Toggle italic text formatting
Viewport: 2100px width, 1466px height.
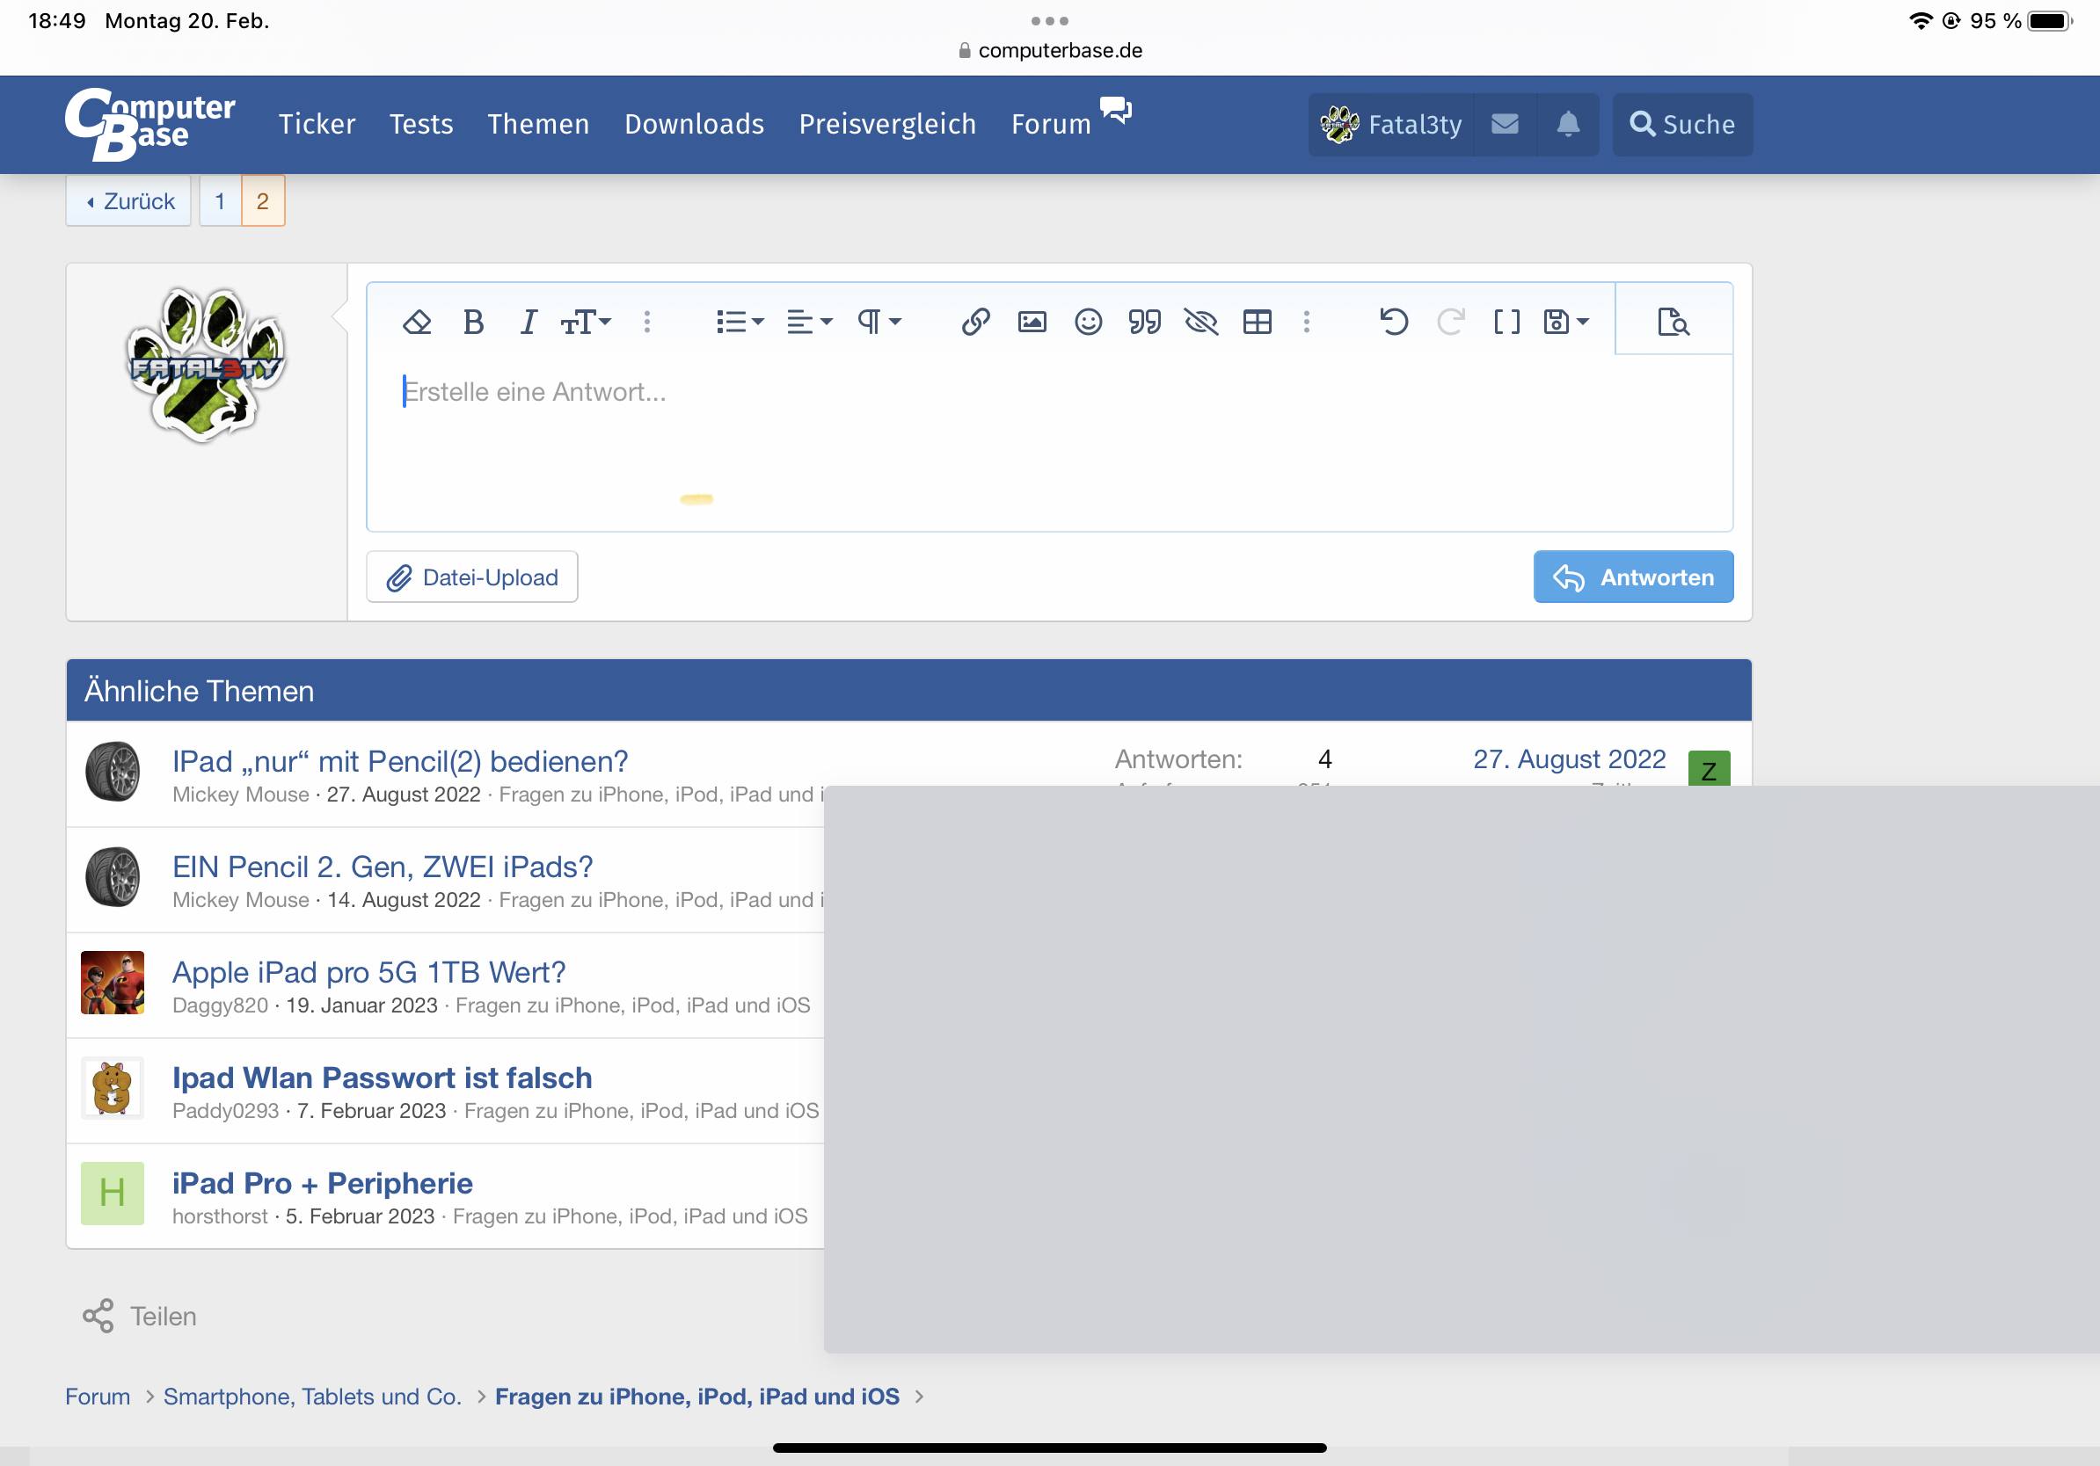point(528,322)
